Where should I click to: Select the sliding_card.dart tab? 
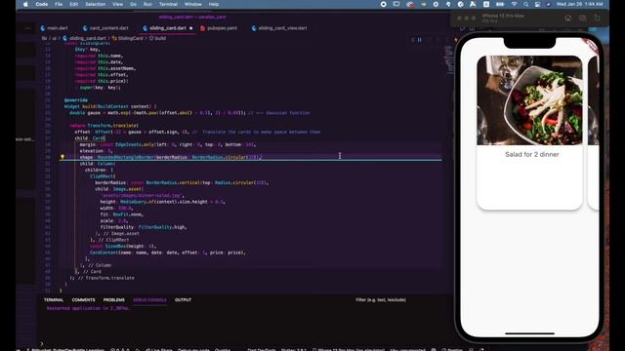167,28
